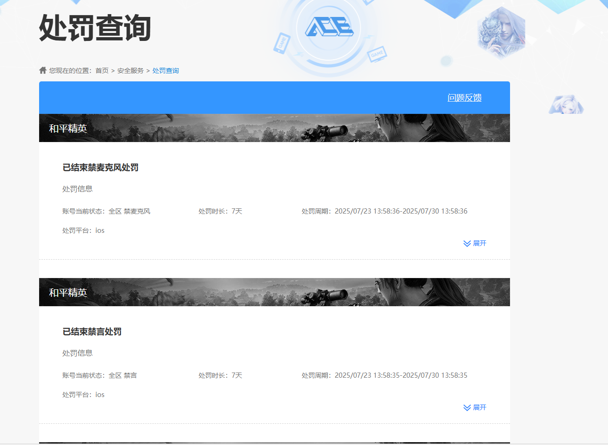The width and height of the screenshot is (608, 445).
Task: Click the small white-haired character image
Action: [566, 104]
